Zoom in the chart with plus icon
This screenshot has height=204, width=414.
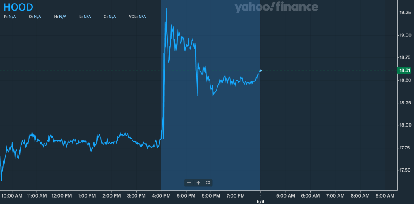198,183
